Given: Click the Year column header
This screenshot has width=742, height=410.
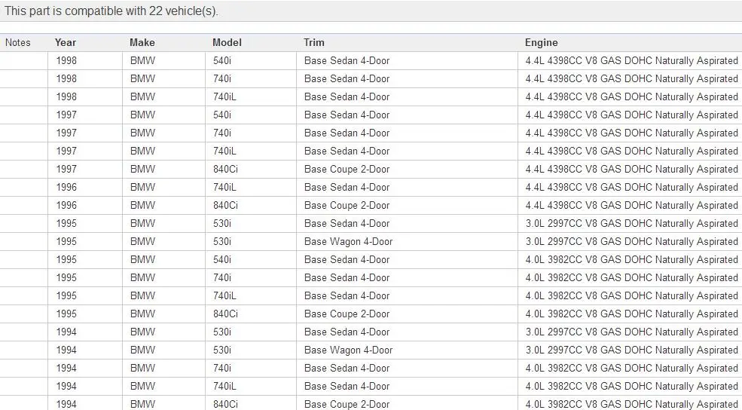Looking at the screenshot, I should [x=66, y=43].
